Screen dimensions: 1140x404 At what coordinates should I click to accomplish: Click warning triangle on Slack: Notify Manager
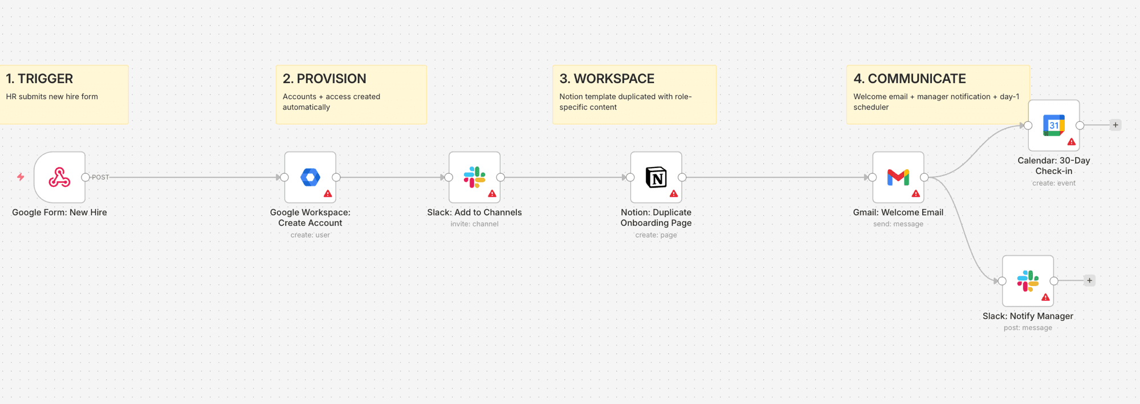click(1045, 297)
